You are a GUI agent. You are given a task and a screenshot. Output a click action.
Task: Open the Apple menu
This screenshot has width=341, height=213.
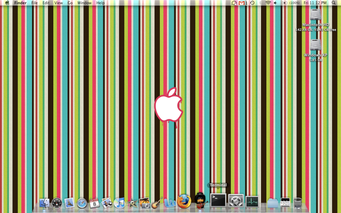coord(7,3)
